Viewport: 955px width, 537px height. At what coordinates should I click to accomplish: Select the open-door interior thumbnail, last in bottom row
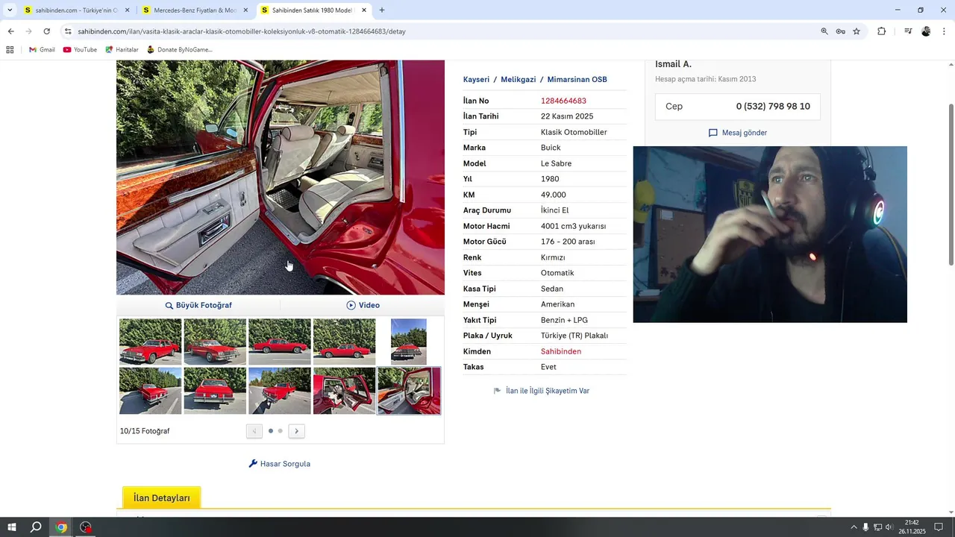(409, 391)
